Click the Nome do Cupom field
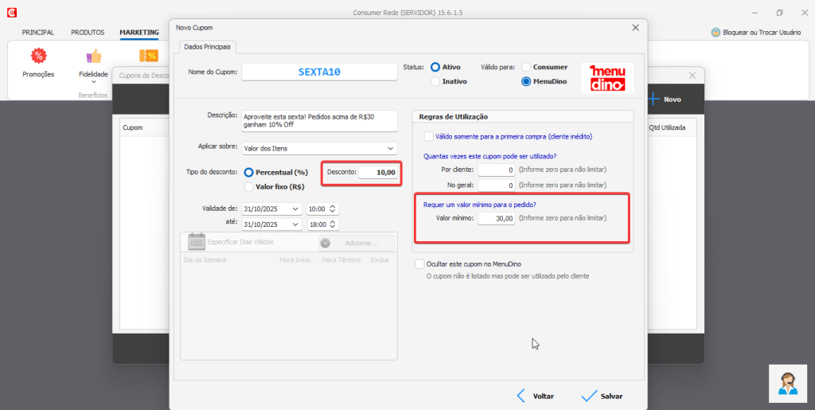The height and width of the screenshot is (410, 815). [x=318, y=72]
